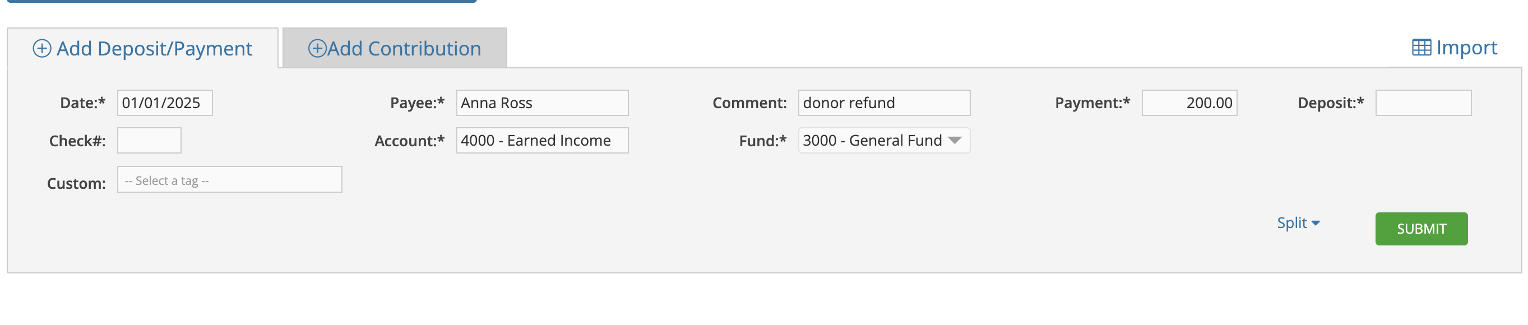
Task: Click the Date field showing 01/01/2025
Action: tap(165, 103)
